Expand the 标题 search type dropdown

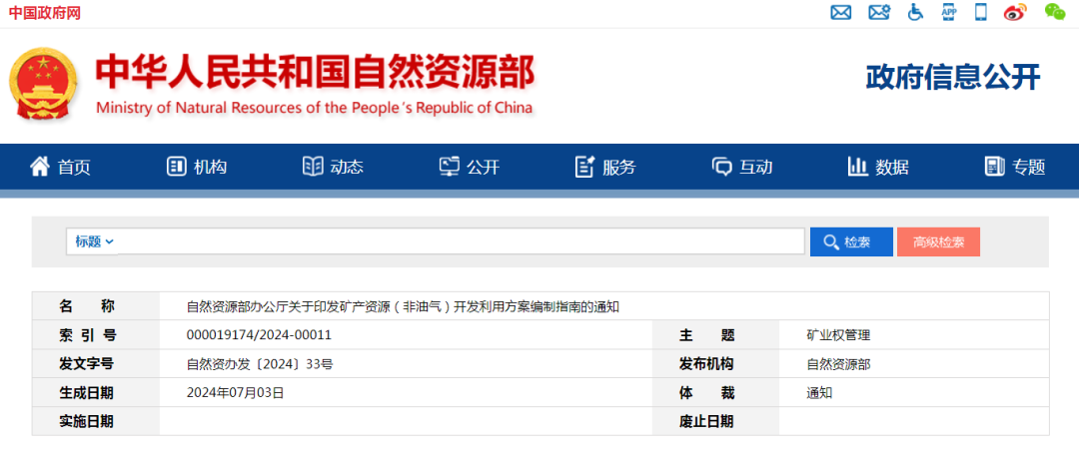94,241
